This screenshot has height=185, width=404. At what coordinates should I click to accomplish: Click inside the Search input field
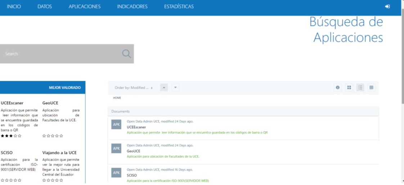tap(59, 54)
